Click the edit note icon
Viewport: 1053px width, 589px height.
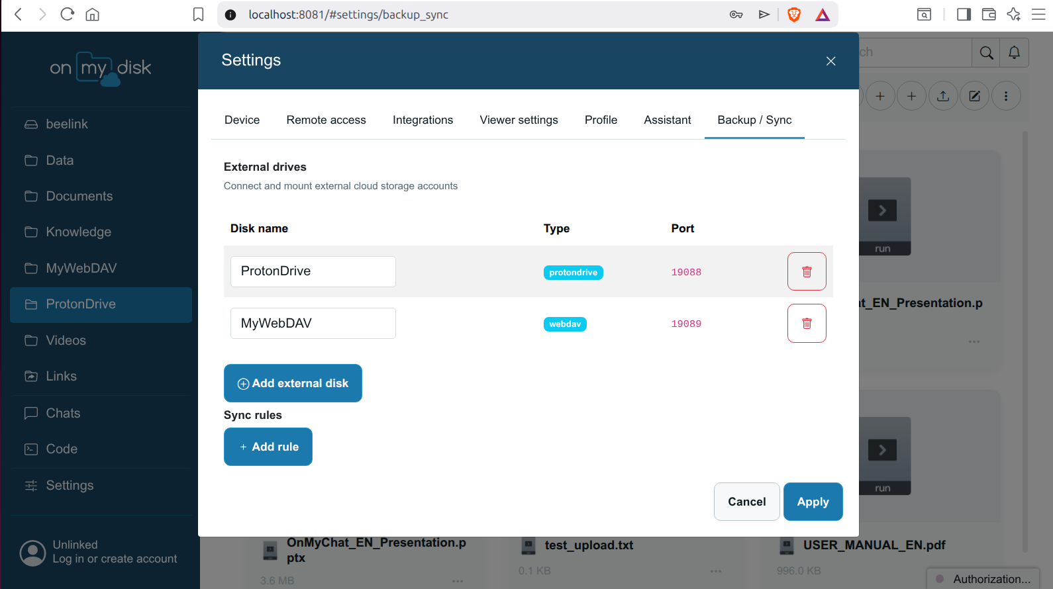point(974,96)
